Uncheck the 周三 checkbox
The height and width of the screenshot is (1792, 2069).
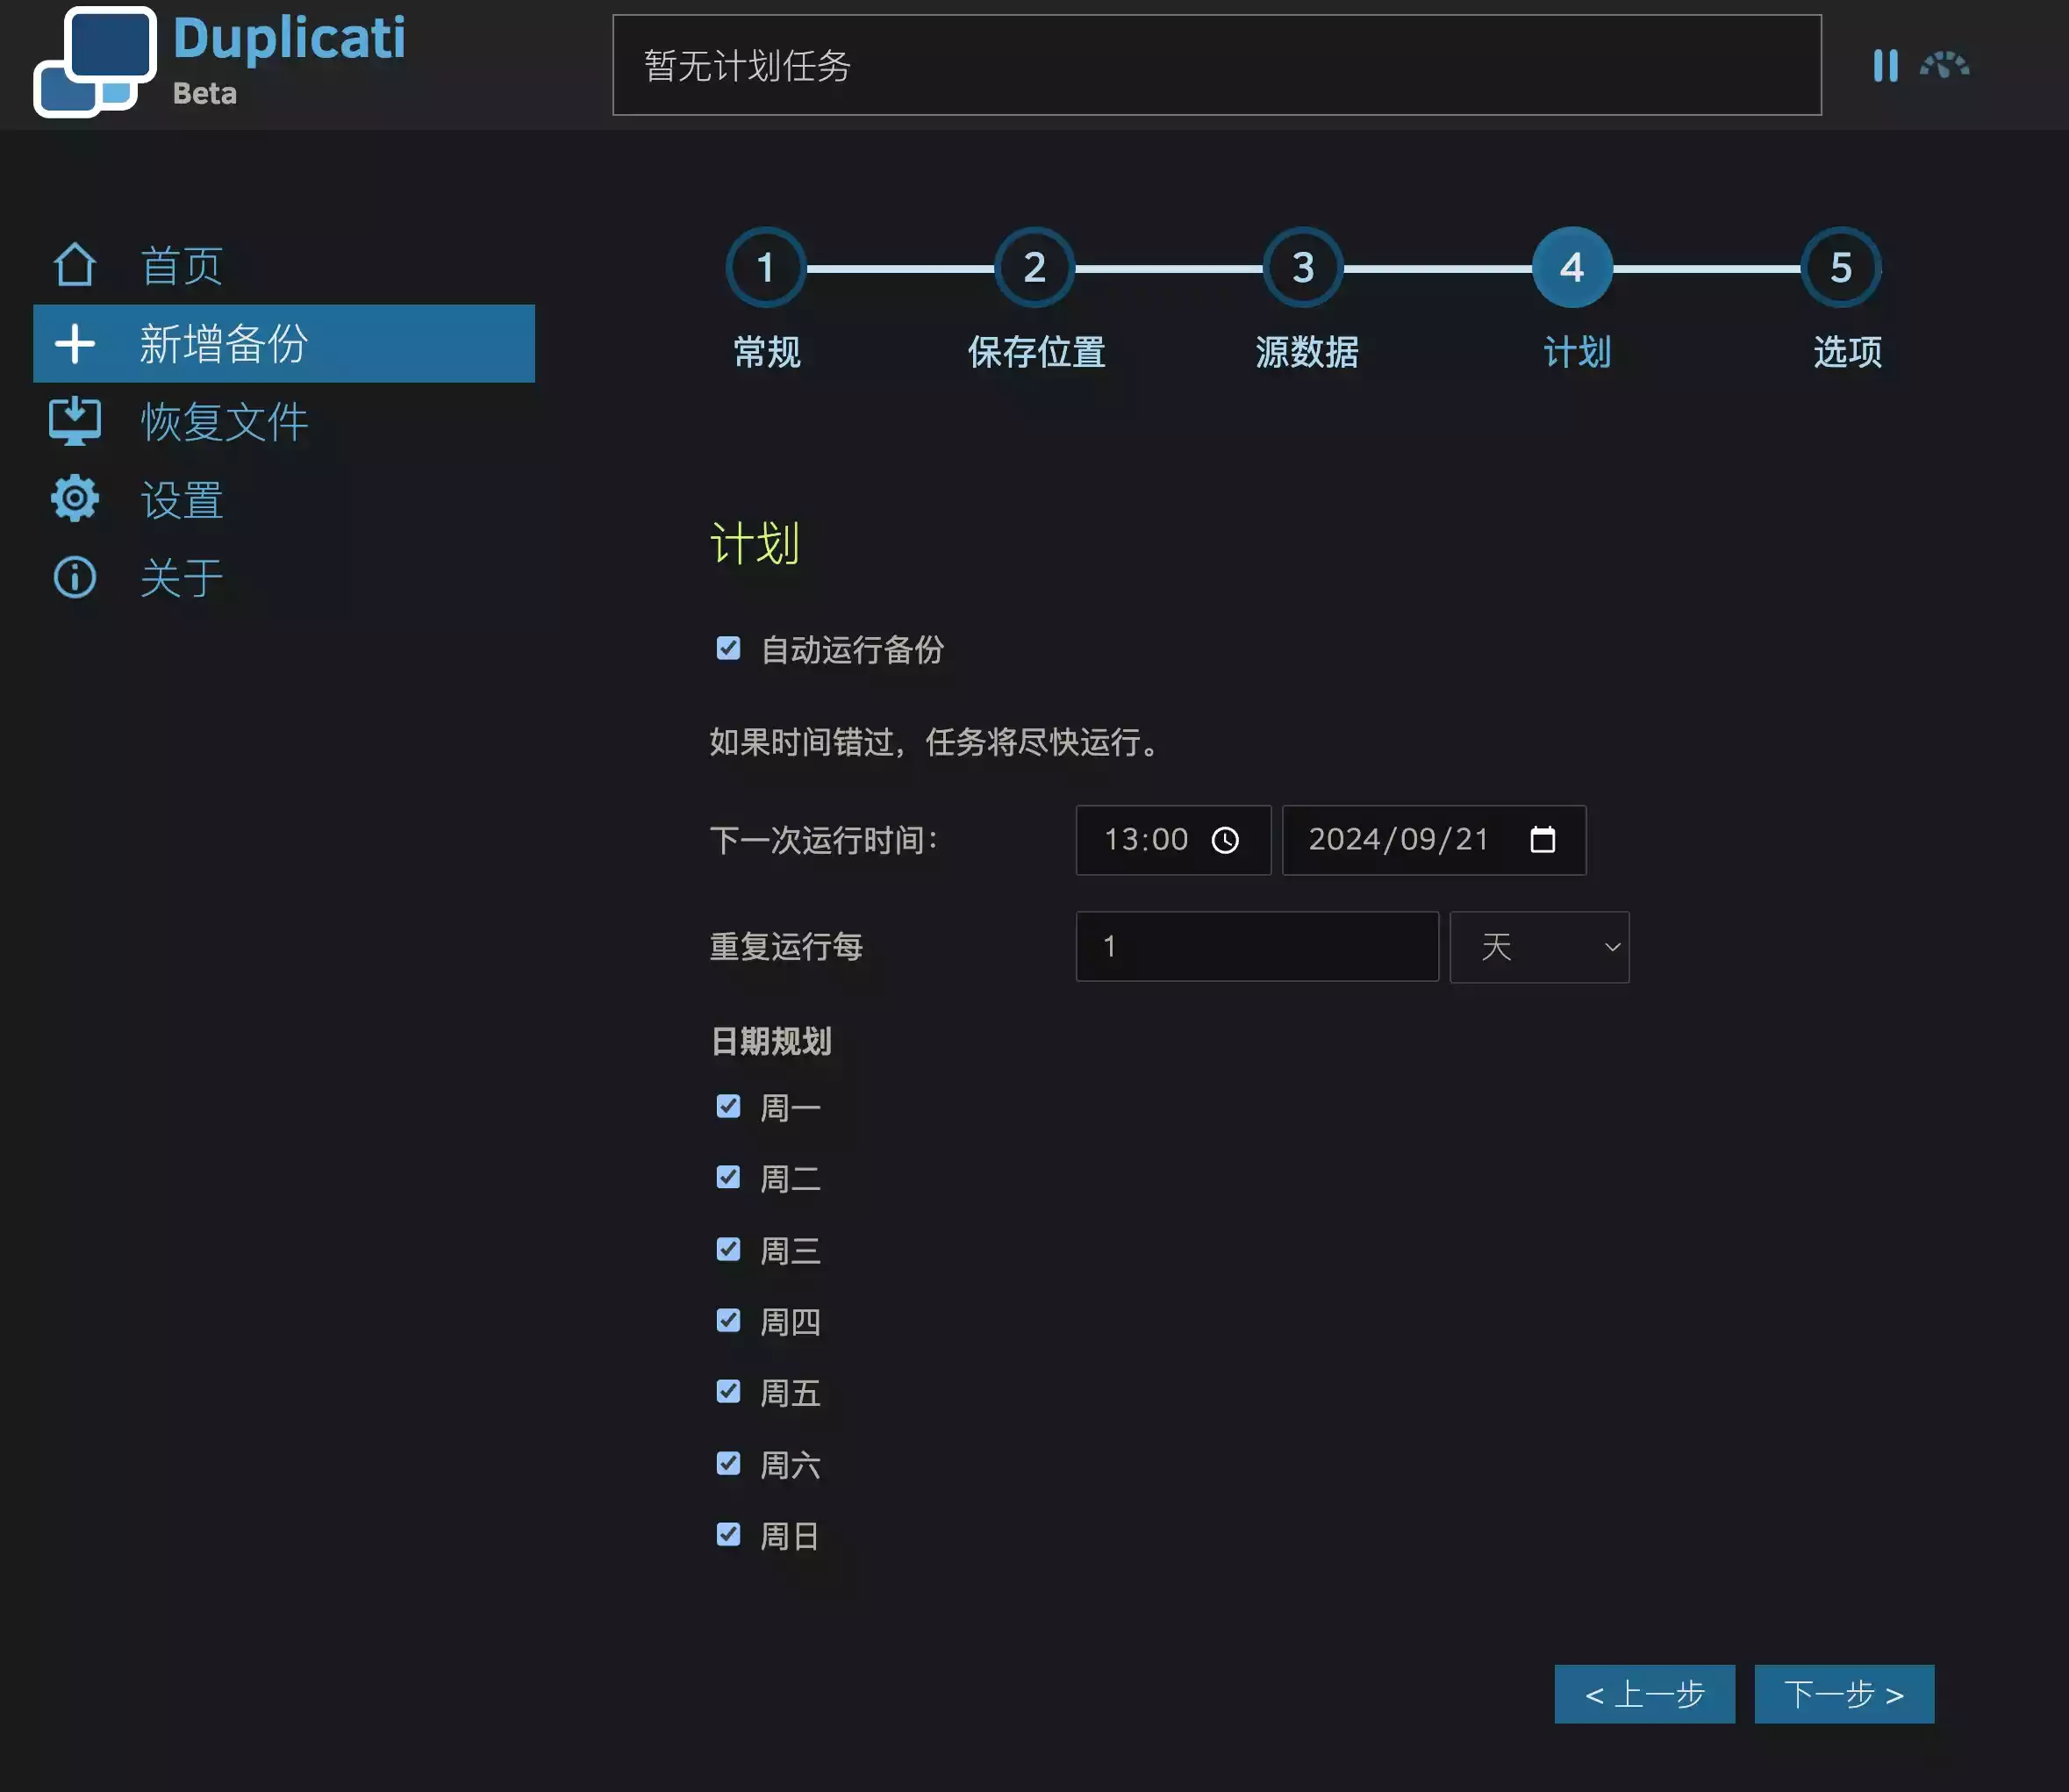pyautogui.click(x=728, y=1249)
